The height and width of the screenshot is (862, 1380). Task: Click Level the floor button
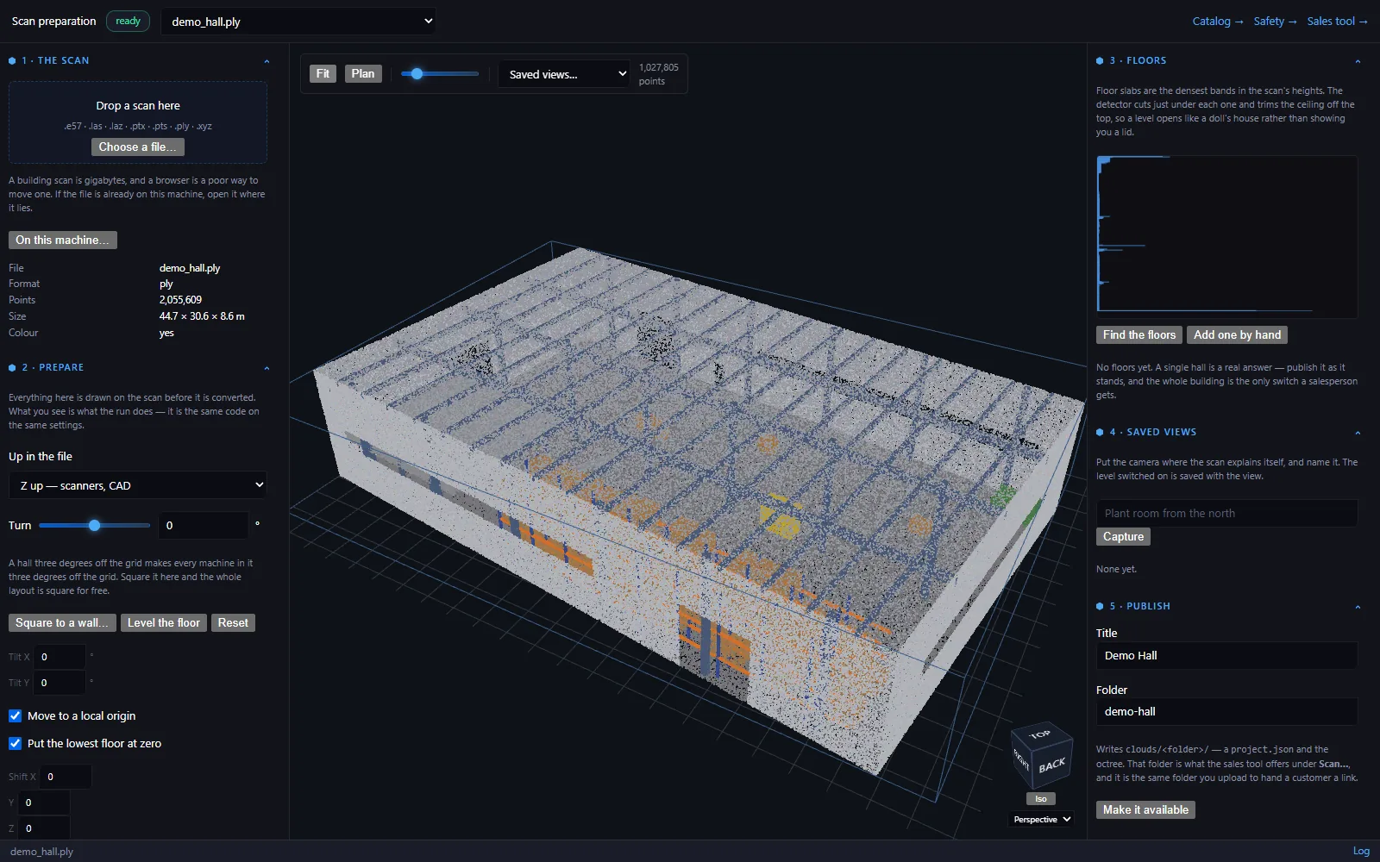pyautogui.click(x=164, y=622)
